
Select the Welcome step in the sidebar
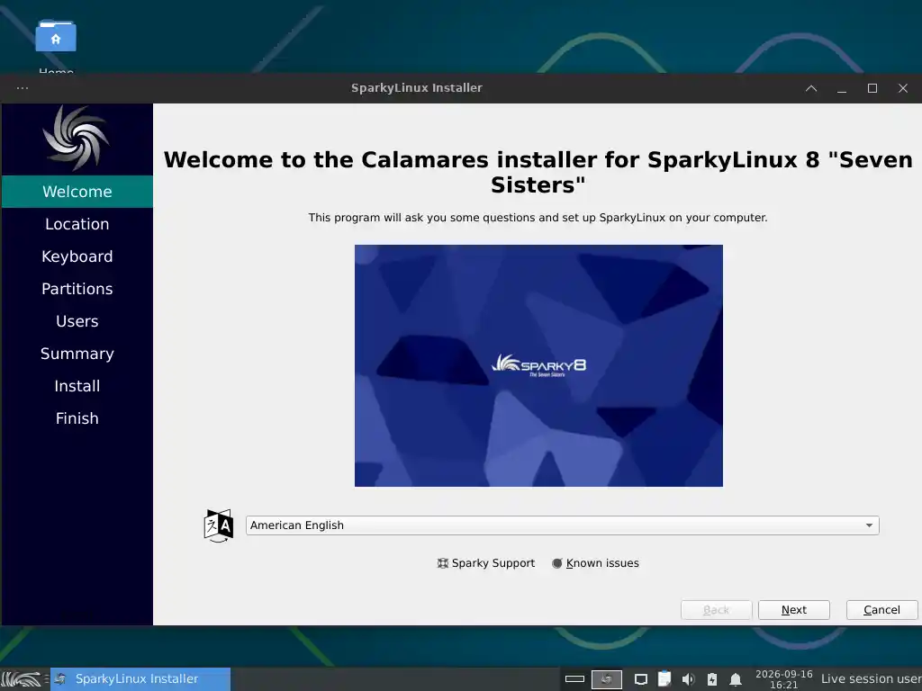[x=77, y=192]
